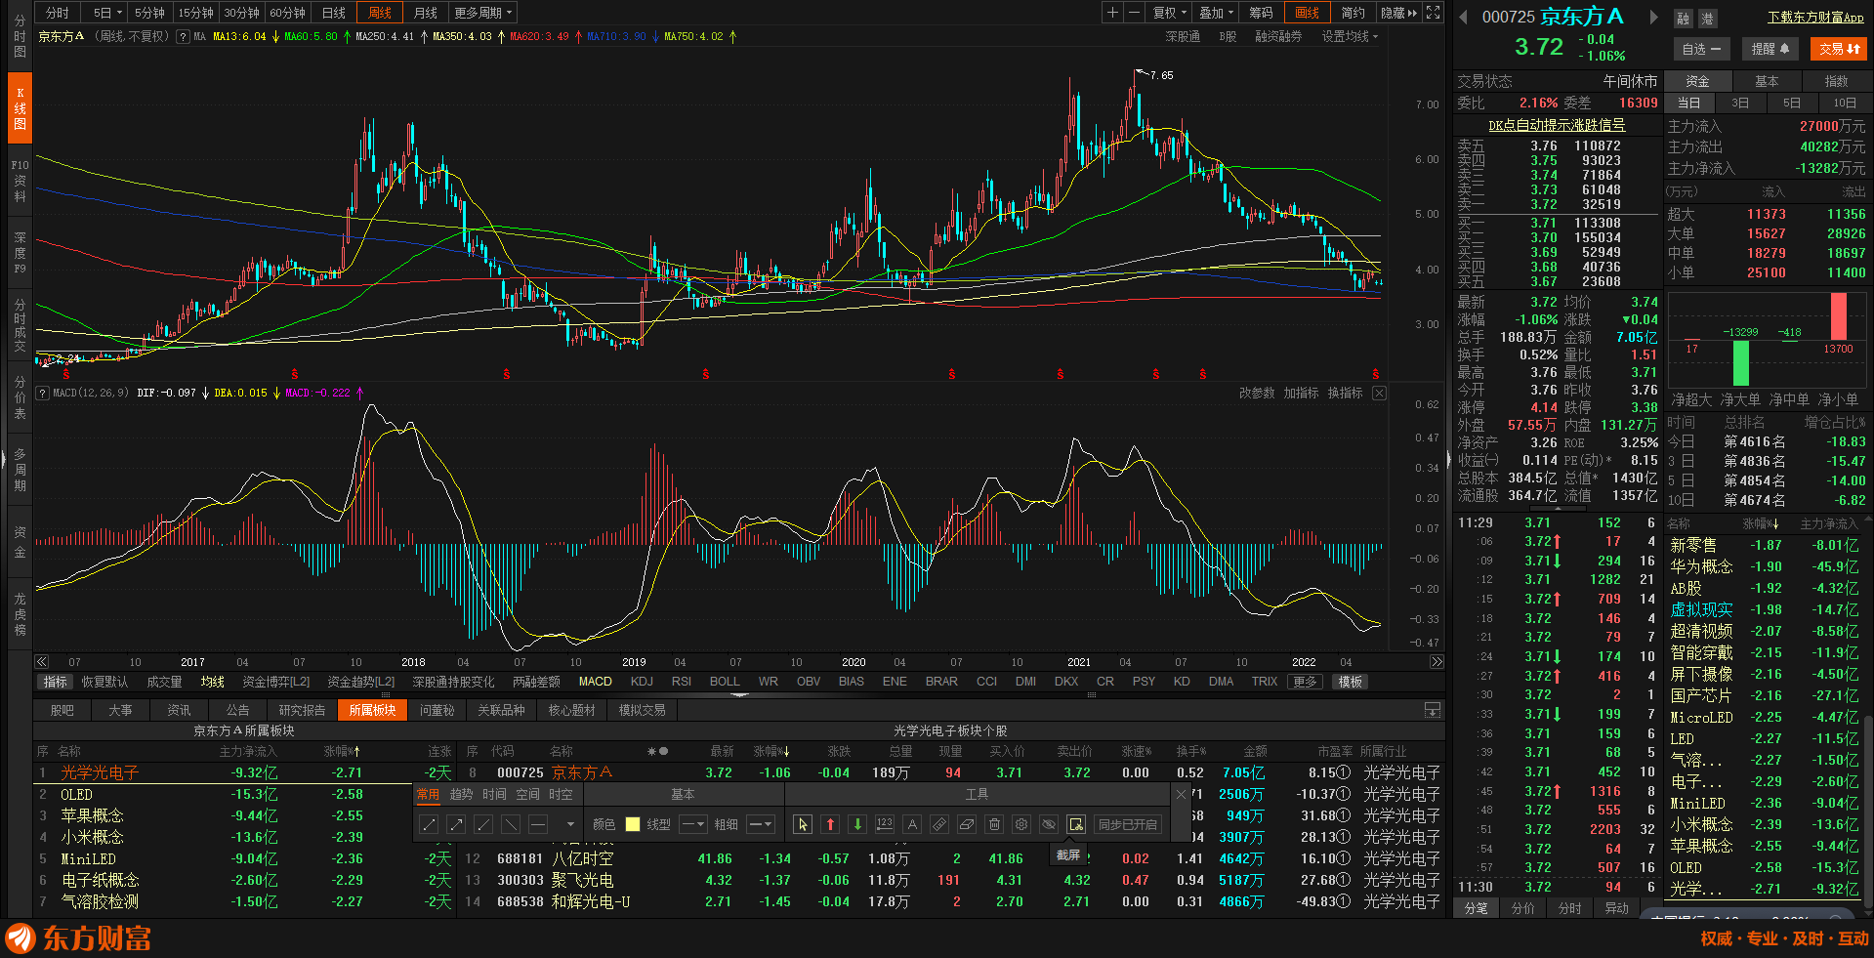Select 3日 capital flow range

(1740, 103)
